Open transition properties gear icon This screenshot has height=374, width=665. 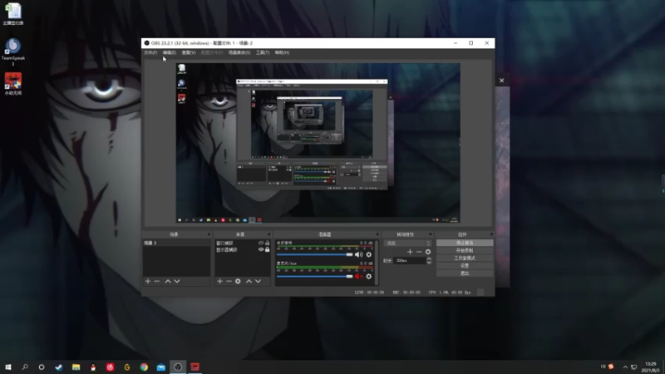pos(428,252)
